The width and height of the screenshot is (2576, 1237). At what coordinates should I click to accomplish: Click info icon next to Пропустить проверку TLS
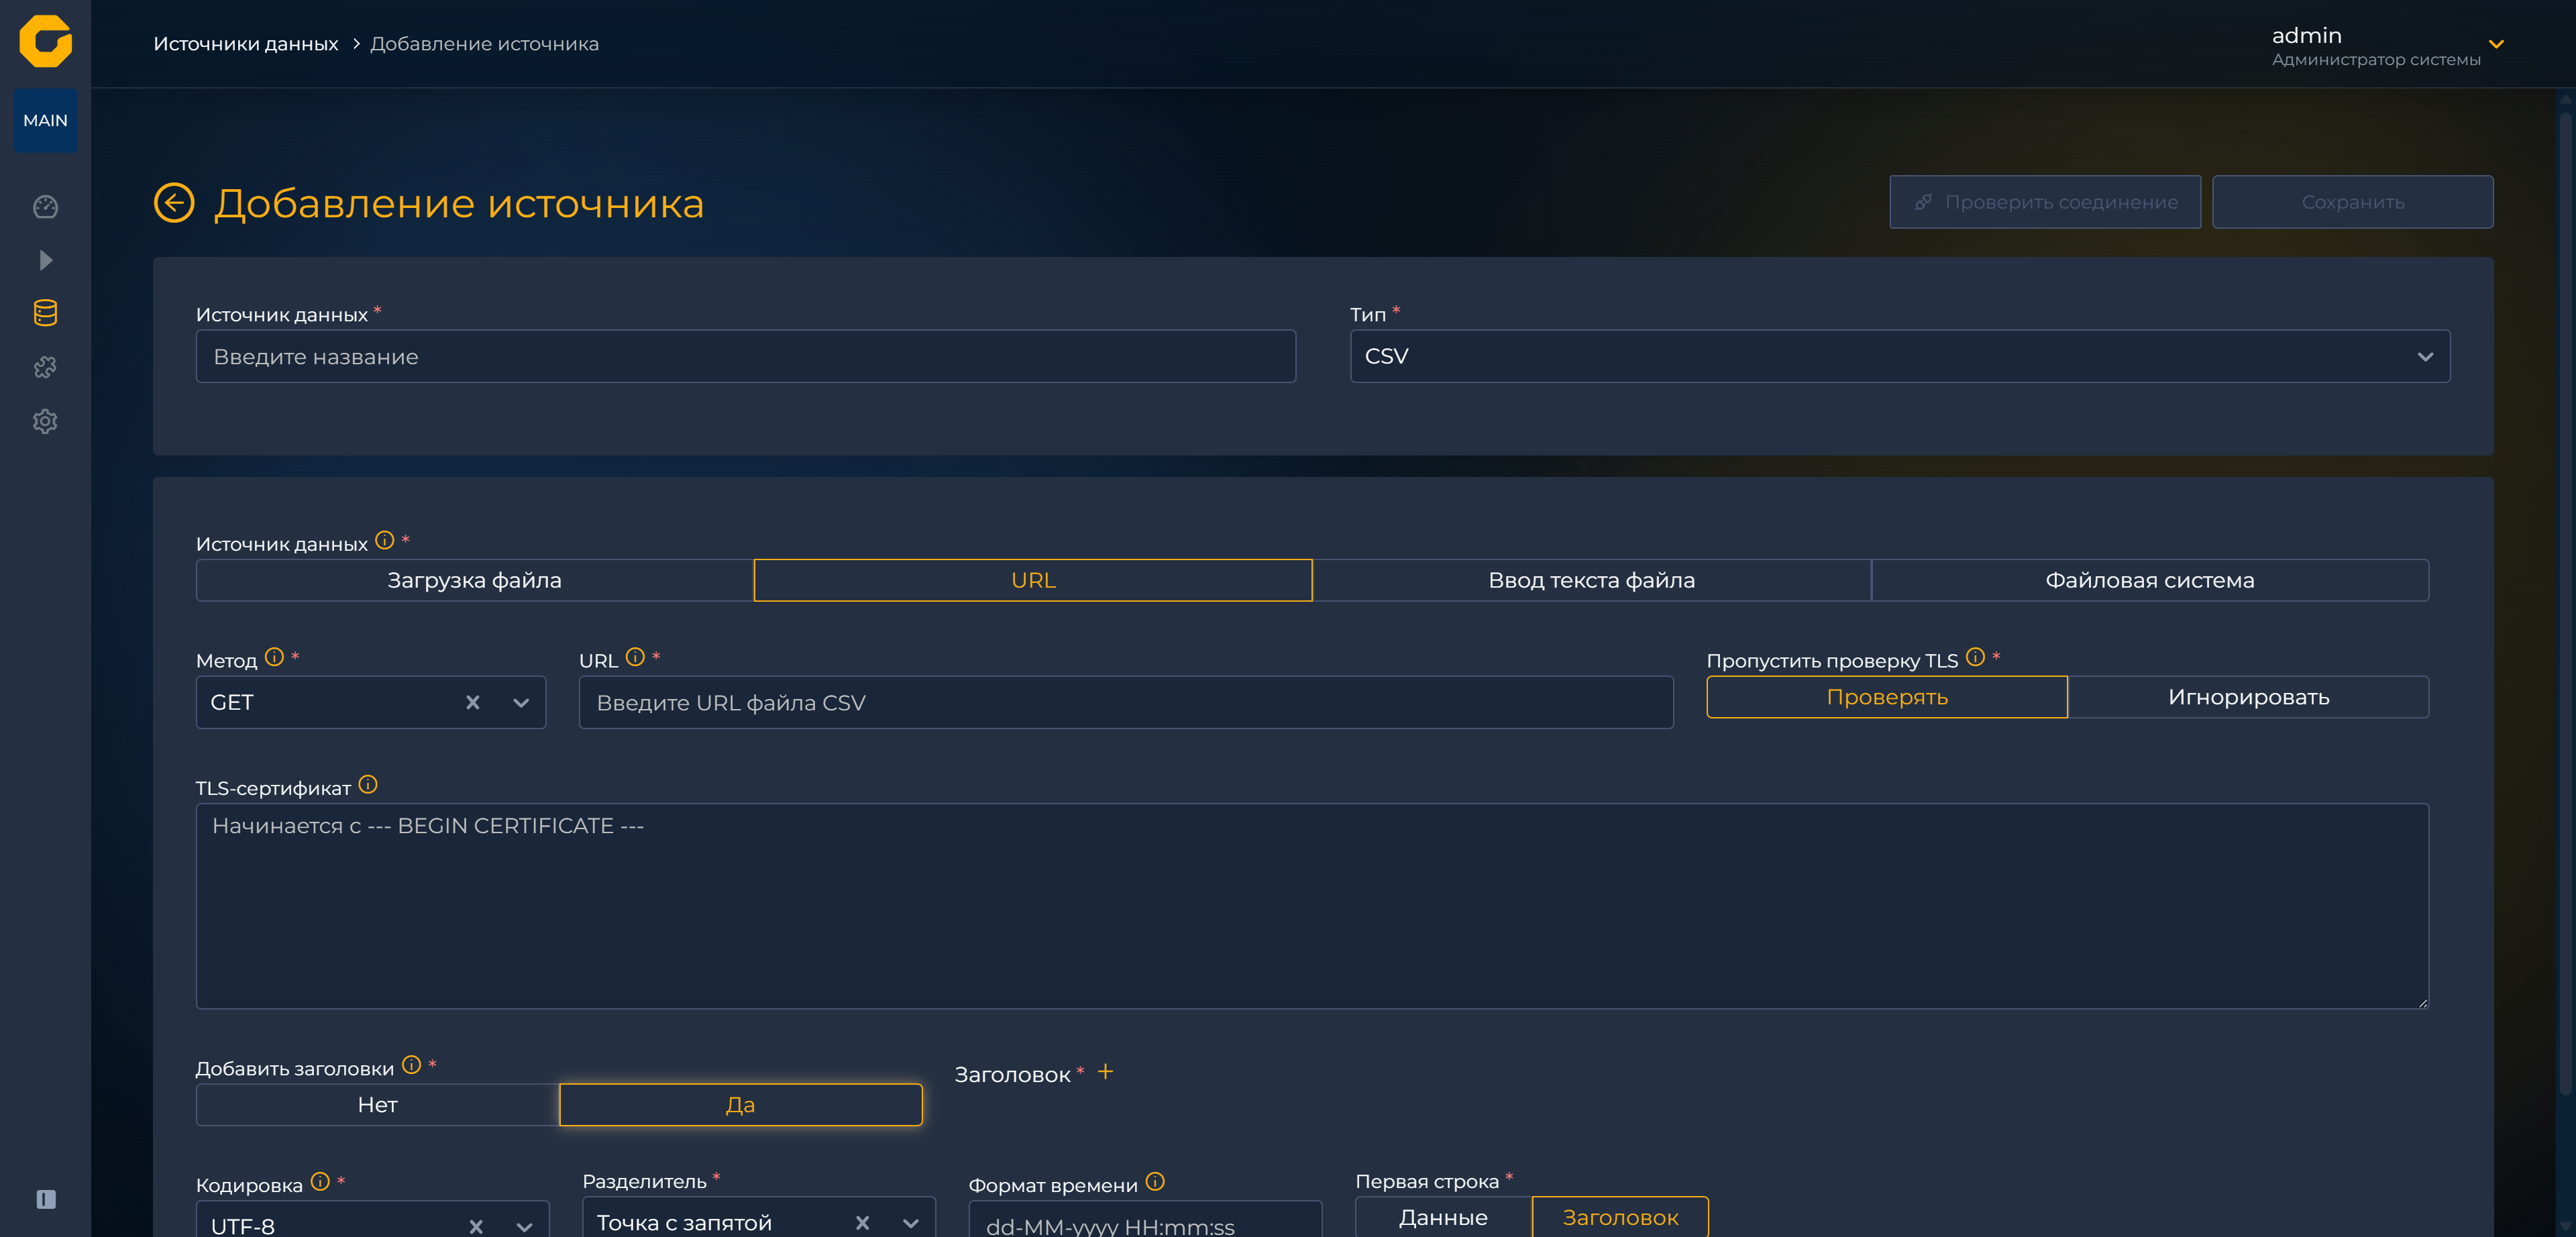(1975, 657)
